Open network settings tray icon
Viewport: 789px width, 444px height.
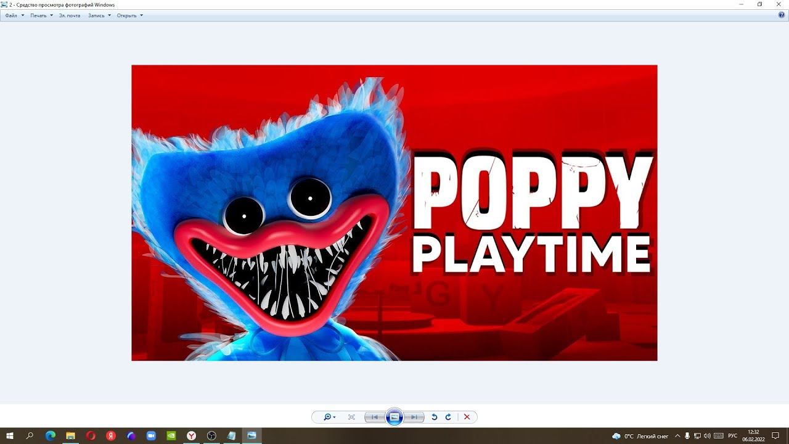coord(697,436)
